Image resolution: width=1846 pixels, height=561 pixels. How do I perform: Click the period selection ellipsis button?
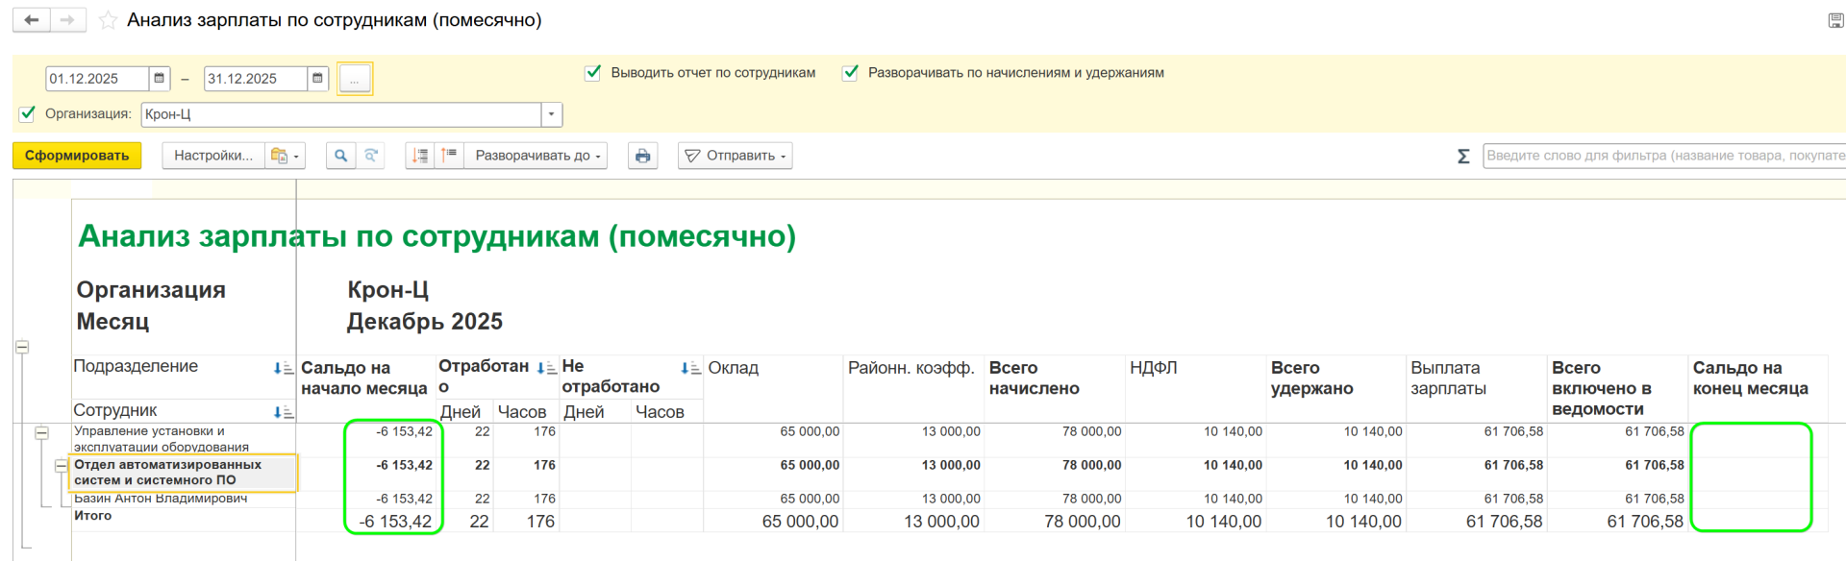(x=355, y=79)
